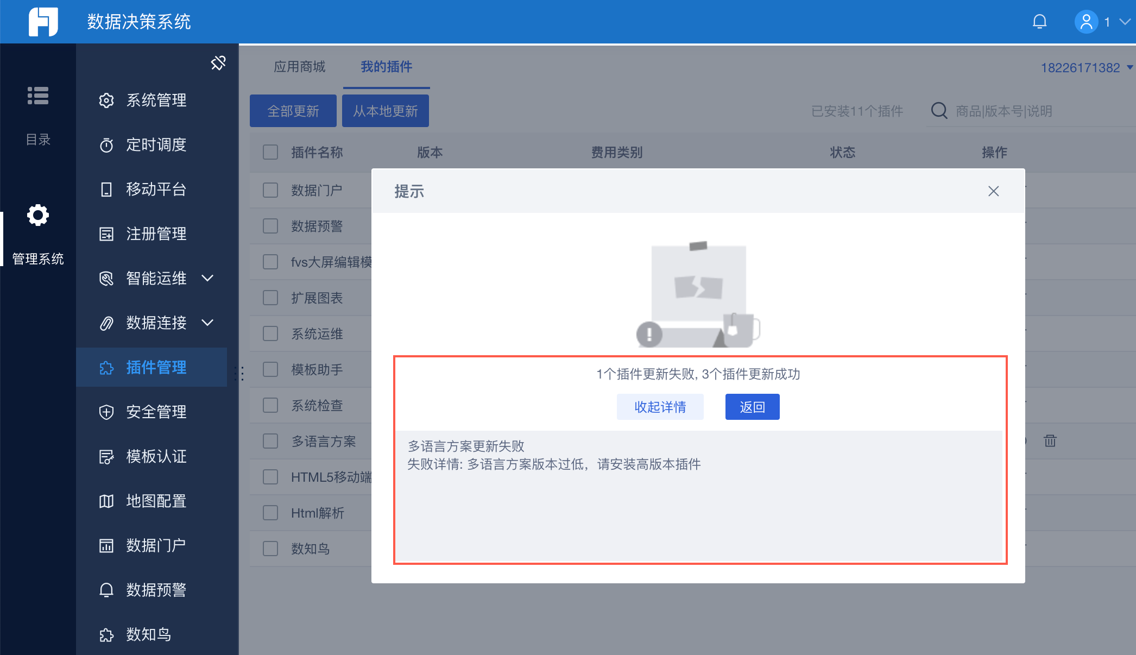Image resolution: width=1136 pixels, height=655 pixels.
Task: Expand the 智能运维 submenu chevron
Action: tap(207, 278)
